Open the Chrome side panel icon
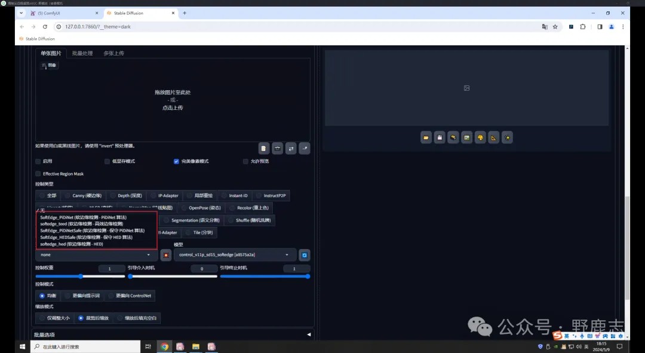This screenshot has height=353, width=645. click(x=600, y=27)
